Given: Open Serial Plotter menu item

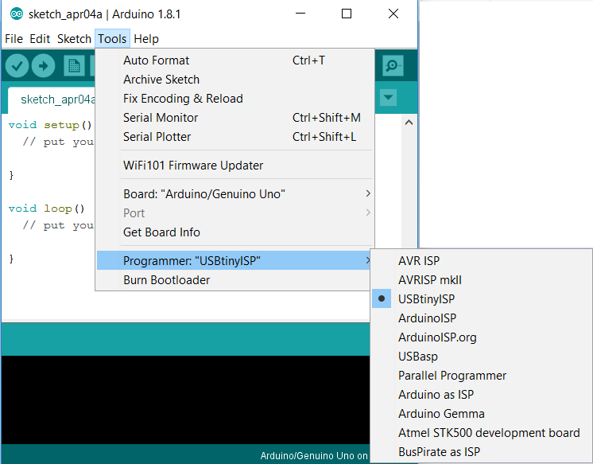Looking at the screenshot, I should 234,137.
